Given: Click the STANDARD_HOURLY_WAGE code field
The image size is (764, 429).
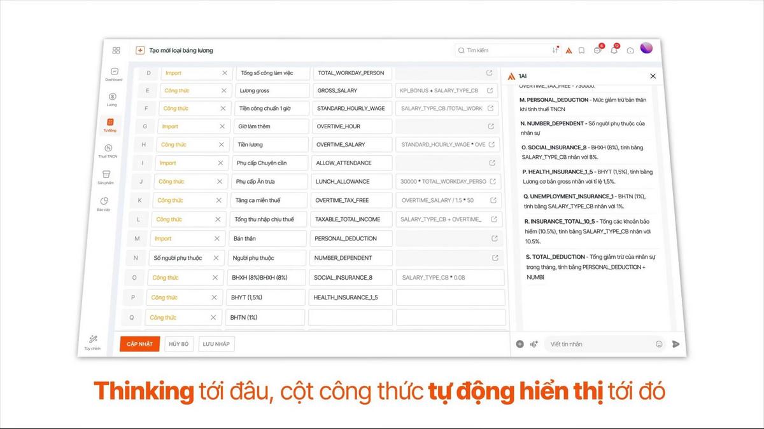Looking at the screenshot, I should (352, 108).
